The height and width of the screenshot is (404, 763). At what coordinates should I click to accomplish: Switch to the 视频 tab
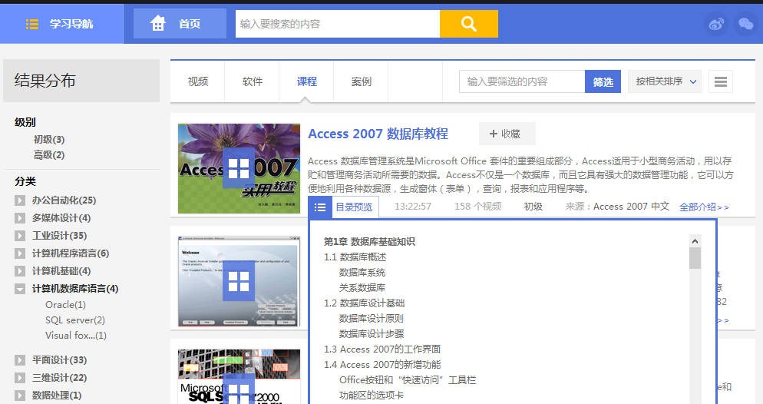tap(197, 81)
